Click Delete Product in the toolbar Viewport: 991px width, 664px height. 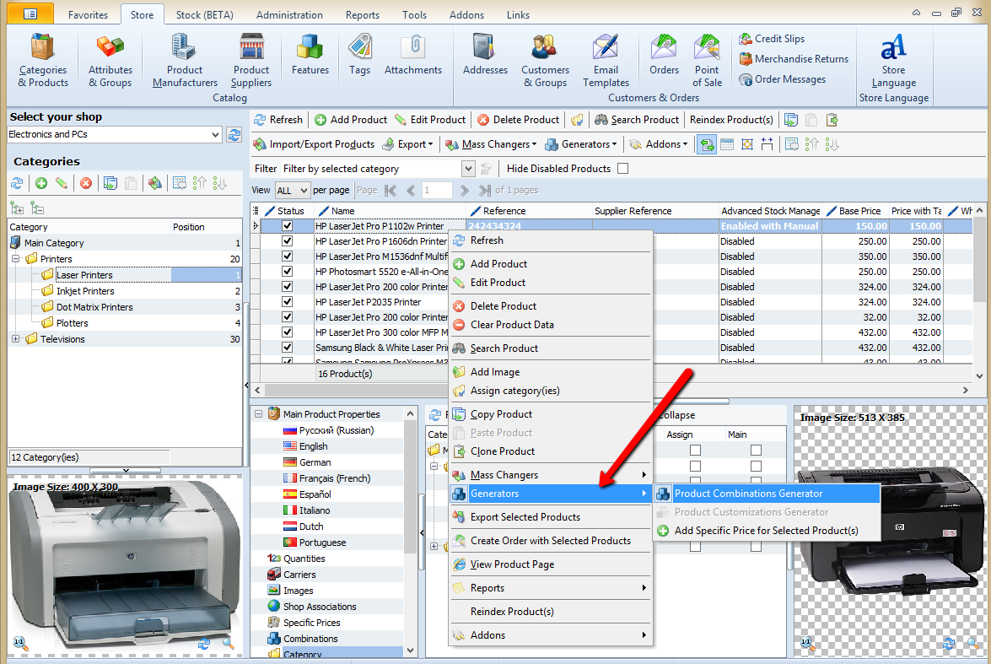[x=518, y=120]
